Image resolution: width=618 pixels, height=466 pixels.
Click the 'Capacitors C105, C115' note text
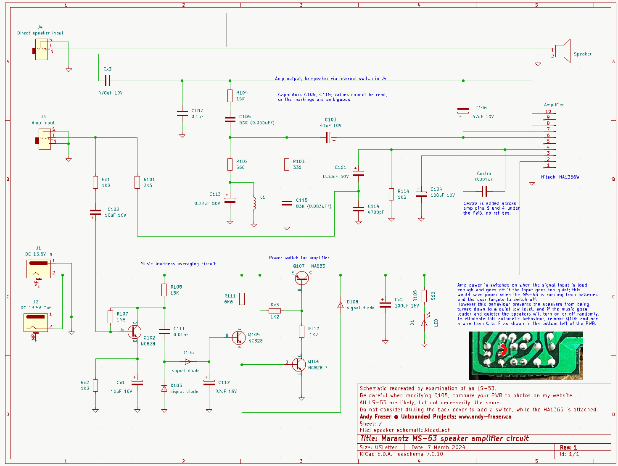pos(332,97)
